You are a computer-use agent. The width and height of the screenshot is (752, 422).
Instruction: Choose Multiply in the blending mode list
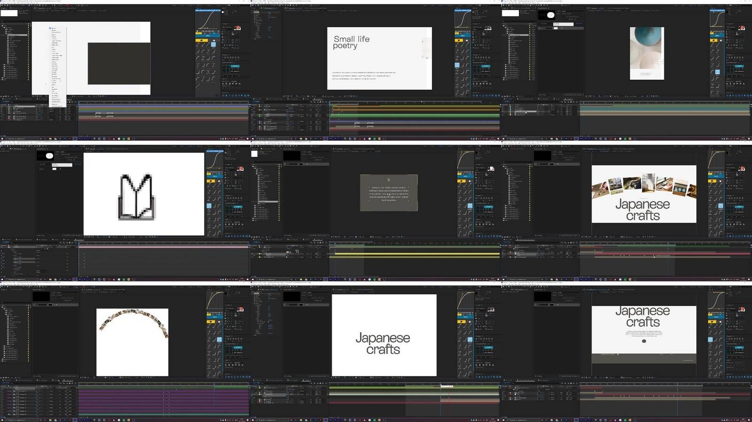(54, 37)
